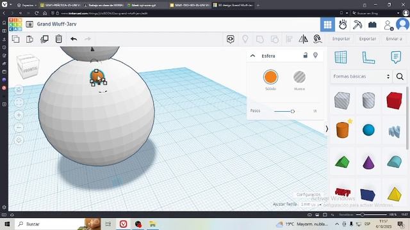Click the Exportar button
This screenshot has height=230, width=410.
coord(367,39)
